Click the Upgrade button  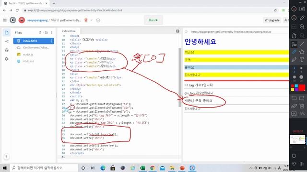[x=272, y=20]
